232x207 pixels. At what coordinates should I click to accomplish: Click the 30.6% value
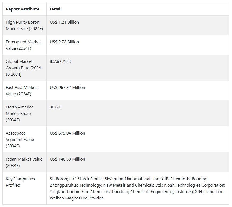tap(55, 107)
